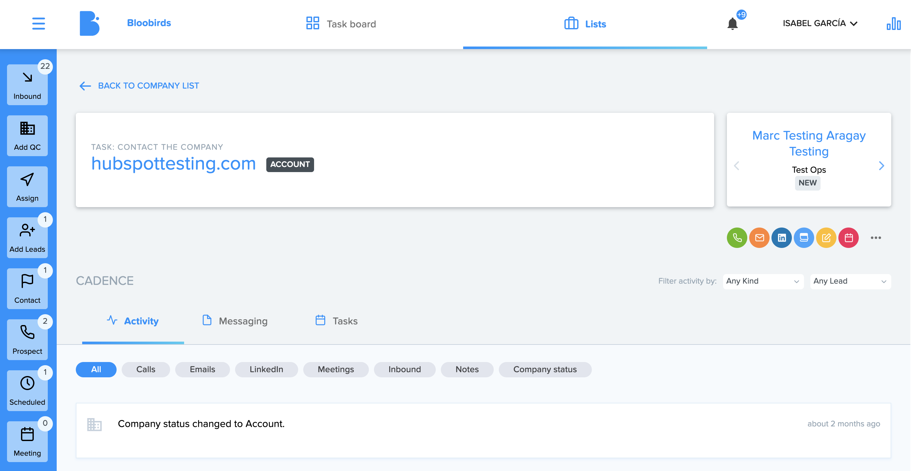This screenshot has height=471, width=911.
Task: Open the hamburger menu
Action: tap(39, 23)
